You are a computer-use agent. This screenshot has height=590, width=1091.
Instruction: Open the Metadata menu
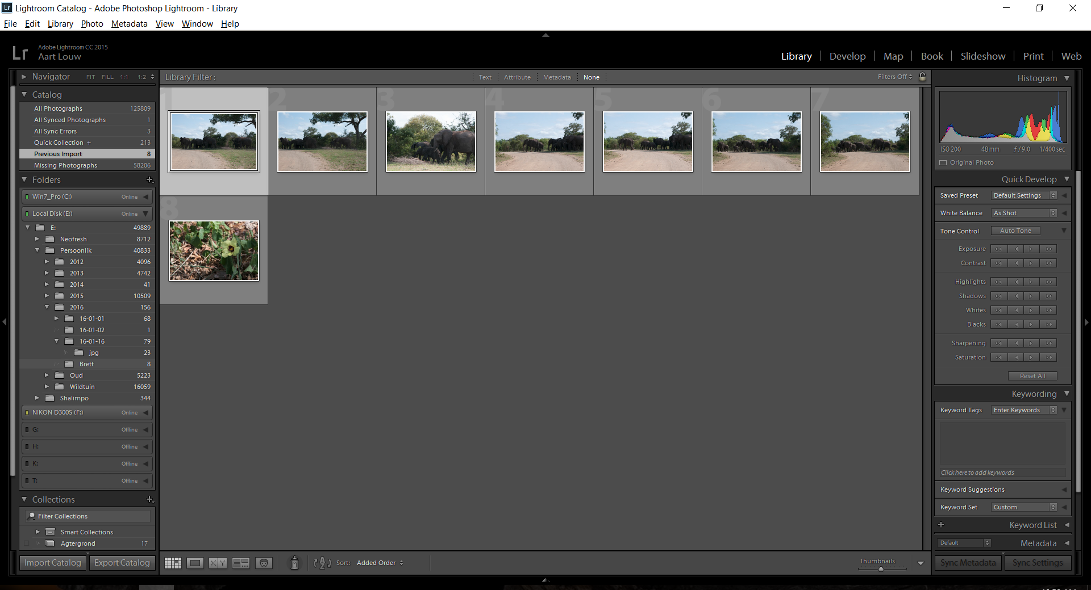[129, 24]
